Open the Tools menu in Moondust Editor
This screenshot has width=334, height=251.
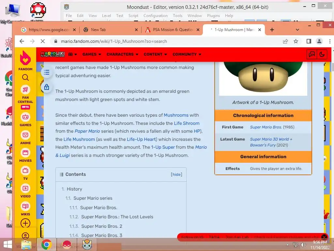177,16
